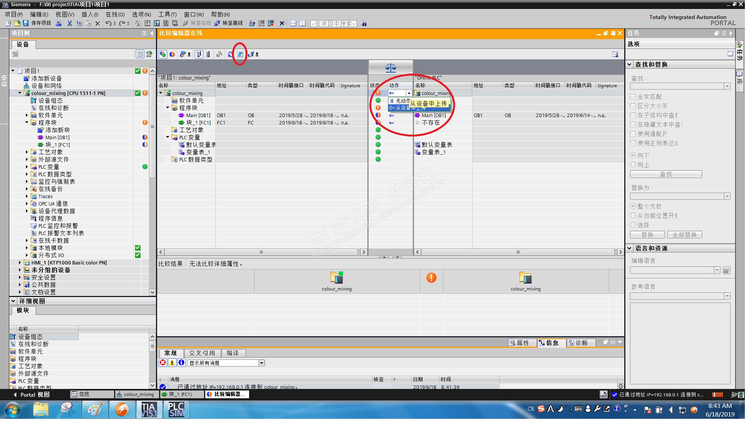Click the execute actions icon in compare toolbar
This screenshot has width=748, height=425.
(240, 54)
